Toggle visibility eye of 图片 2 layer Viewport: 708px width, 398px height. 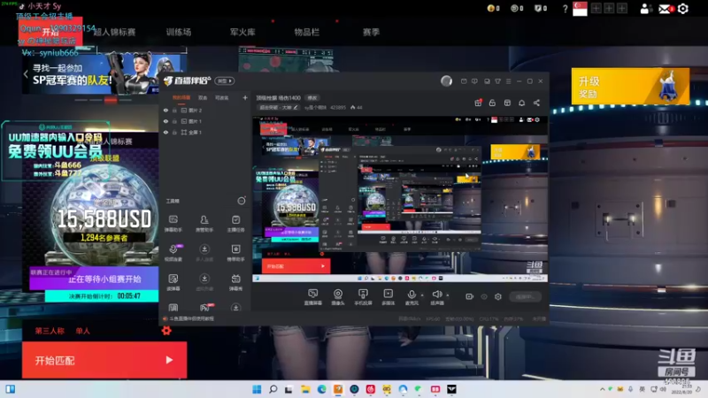(x=165, y=110)
